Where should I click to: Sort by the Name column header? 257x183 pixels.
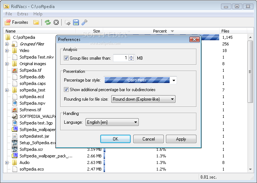(x=39, y=31)
